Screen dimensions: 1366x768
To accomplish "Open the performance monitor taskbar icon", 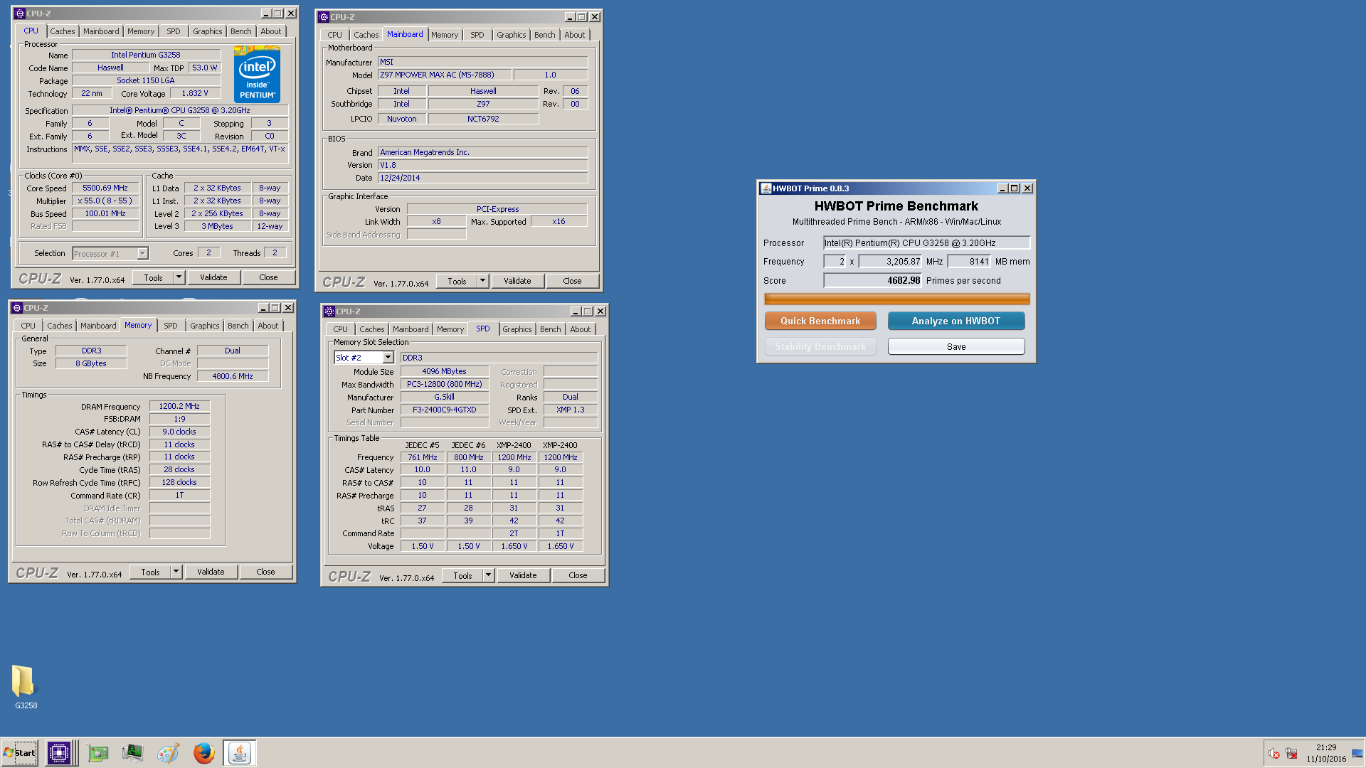I will (133, 752).
